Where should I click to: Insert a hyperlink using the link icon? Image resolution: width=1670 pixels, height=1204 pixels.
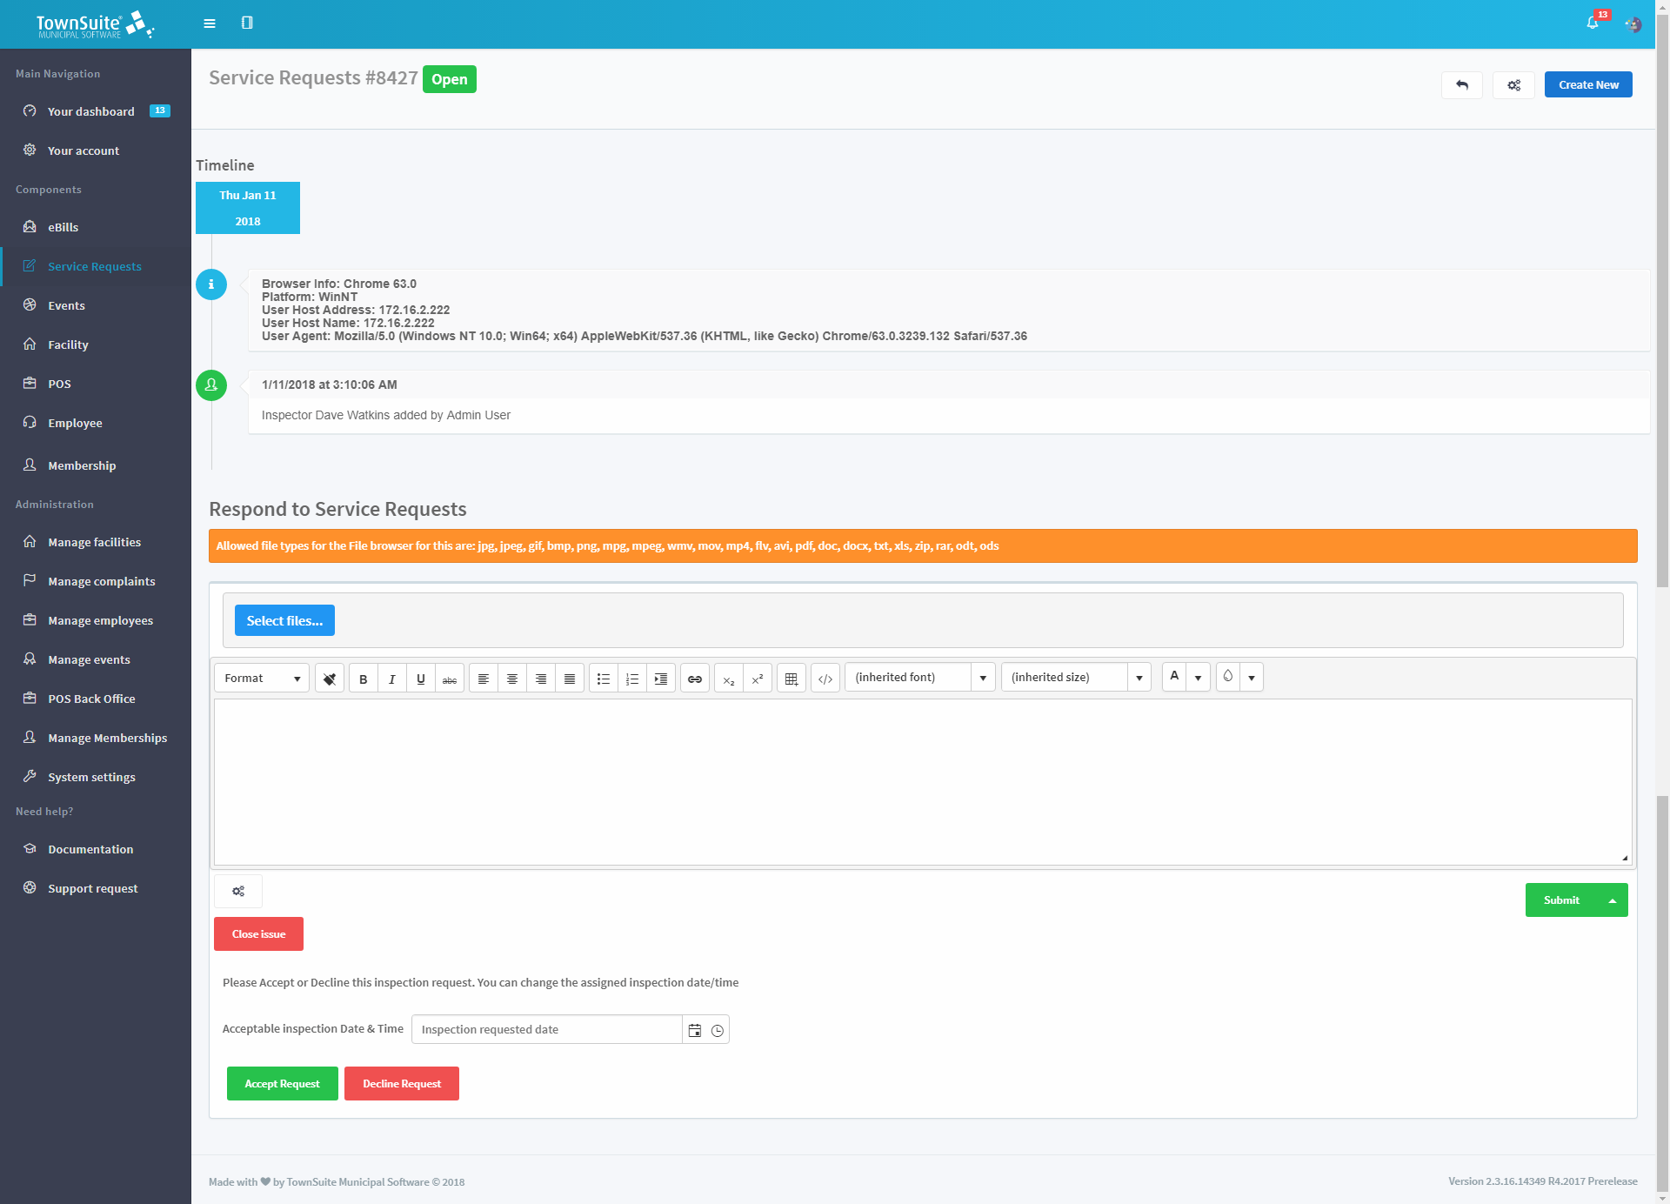694,678
